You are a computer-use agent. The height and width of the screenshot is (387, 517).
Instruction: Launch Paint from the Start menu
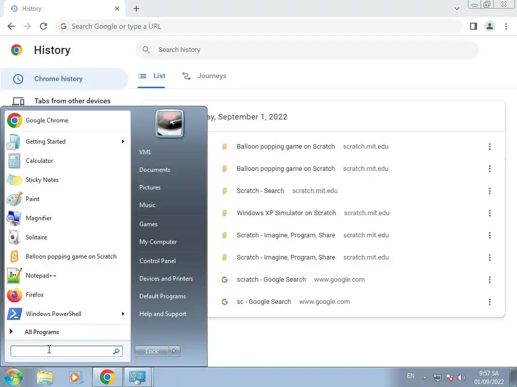pyautogui.click(x=68, y=199)
